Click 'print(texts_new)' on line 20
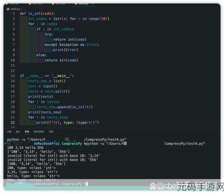 (45, 112)
